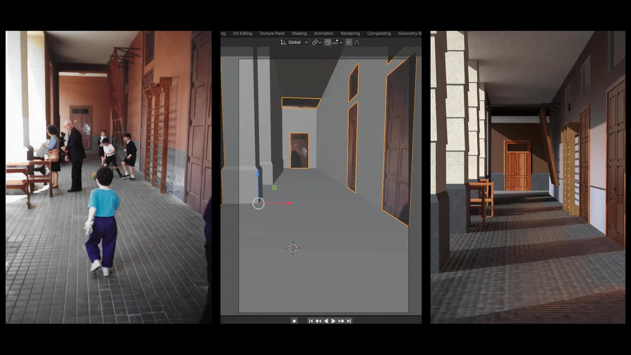Jump to the last frame
The image size is (631, 355).
[349, 321]
